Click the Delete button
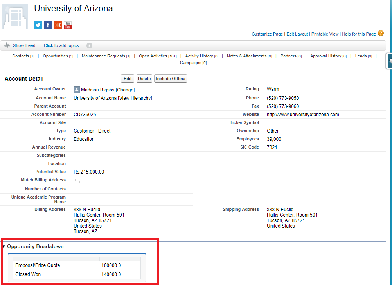The height and width of the screenshot is (285, 392). click(x=144, y=79)
